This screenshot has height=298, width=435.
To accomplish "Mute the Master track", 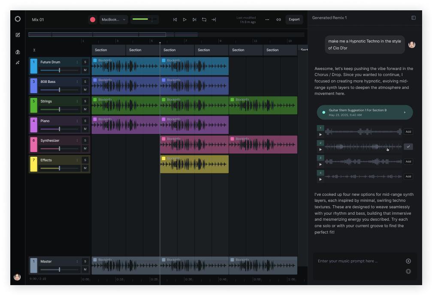I will coord(85,269).
